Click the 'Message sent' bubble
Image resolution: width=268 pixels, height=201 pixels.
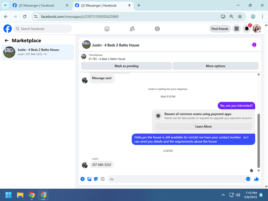click(102, 78)
